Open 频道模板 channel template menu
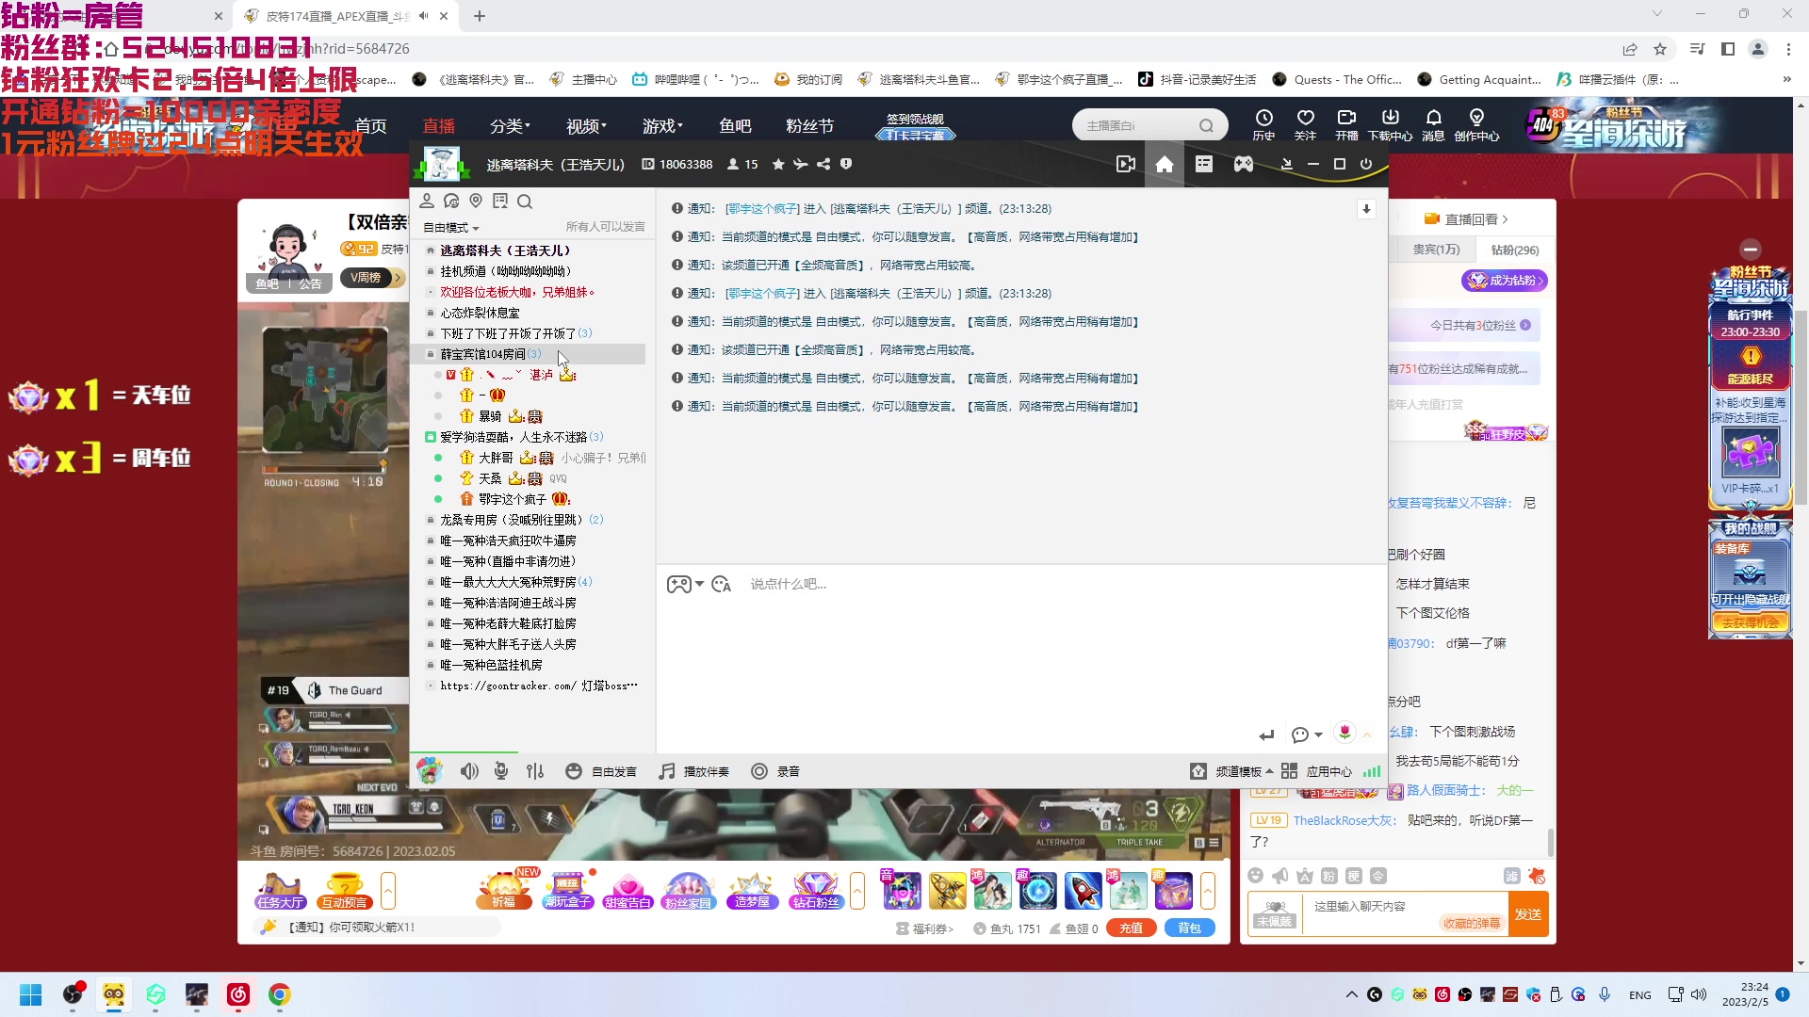Screen dimensions: 1809x1017 tap(1232, 771)
